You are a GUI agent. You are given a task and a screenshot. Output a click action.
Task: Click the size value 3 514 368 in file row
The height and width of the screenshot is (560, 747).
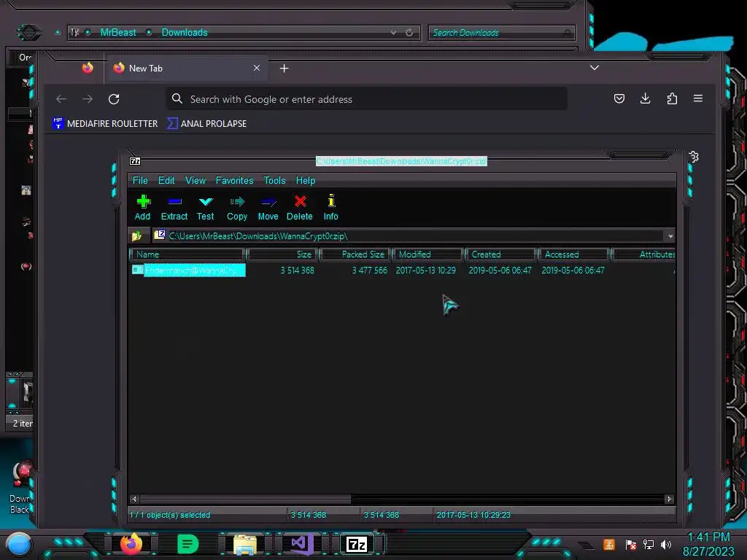point(298,270)
